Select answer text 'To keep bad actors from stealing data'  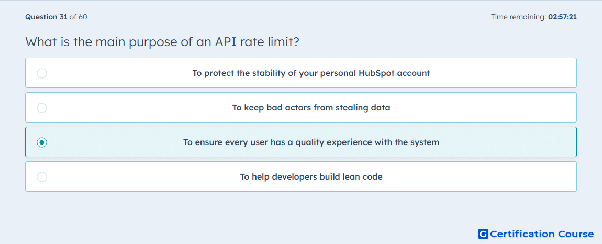click(311, 107)
